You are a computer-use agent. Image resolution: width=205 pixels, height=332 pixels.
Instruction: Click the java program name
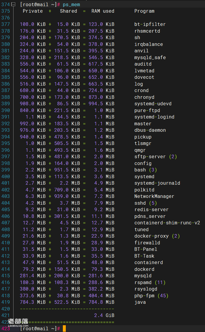(x=140, y=302)
